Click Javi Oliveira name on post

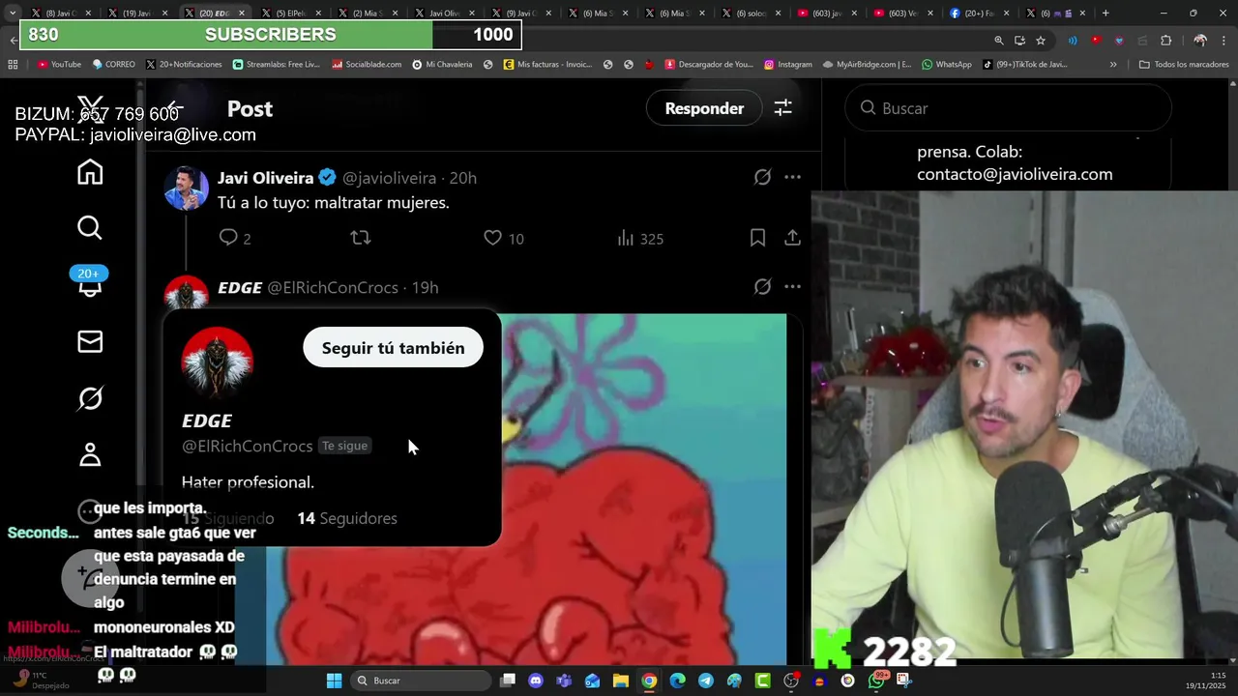tap(265, 178)
